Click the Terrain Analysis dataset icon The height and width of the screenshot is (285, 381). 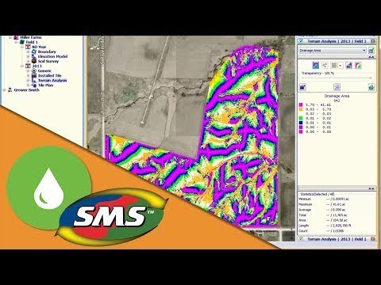(x=33, y=80)
